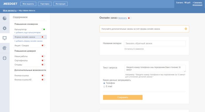Image resolution: width=205 pixels, height=112 pixels.
Task: Click the Пополнить balance link
Action: click(198, 3)
